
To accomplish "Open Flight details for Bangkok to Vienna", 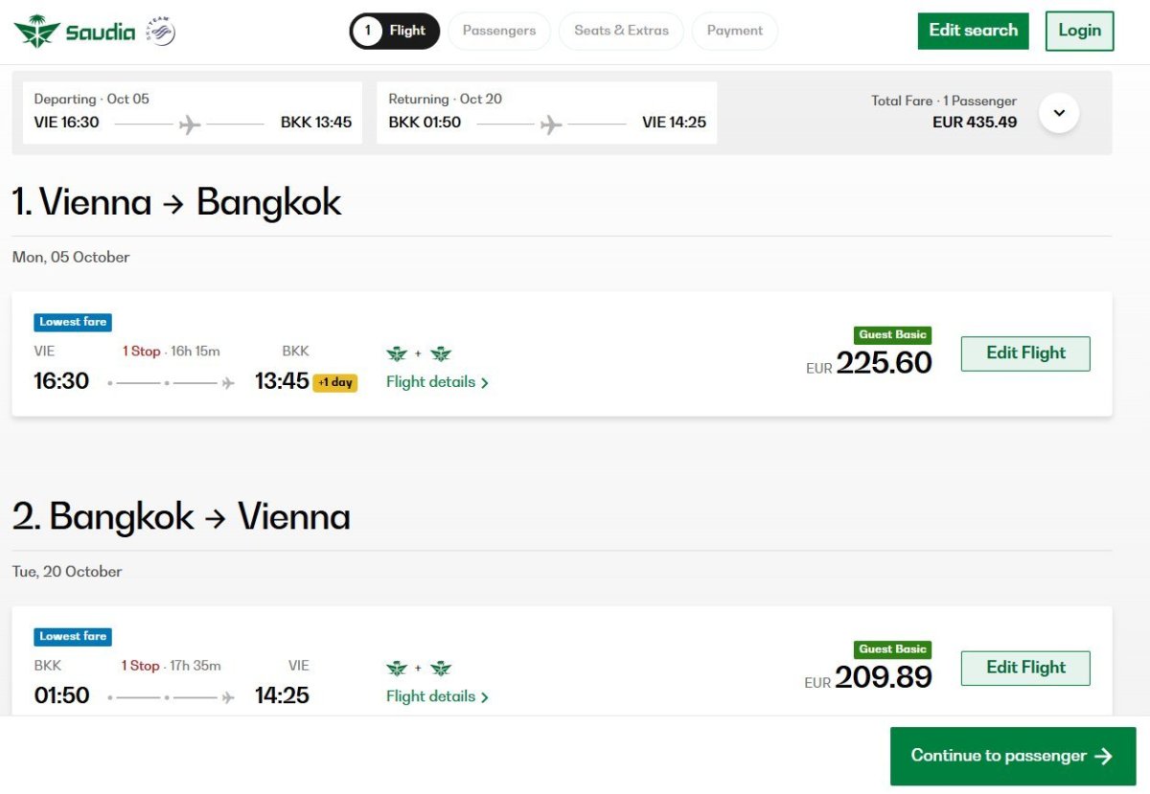I will click(437, 696).
